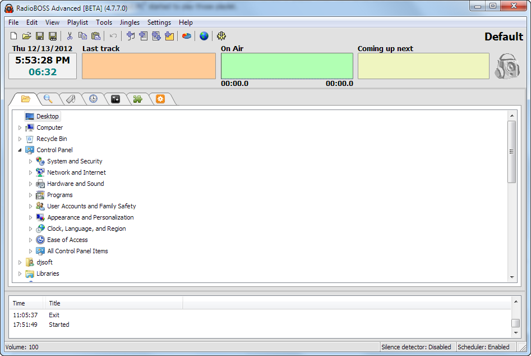Expand Ease of Access
The height and width of the screenshot is (356, 531).
tap(30, 240)
